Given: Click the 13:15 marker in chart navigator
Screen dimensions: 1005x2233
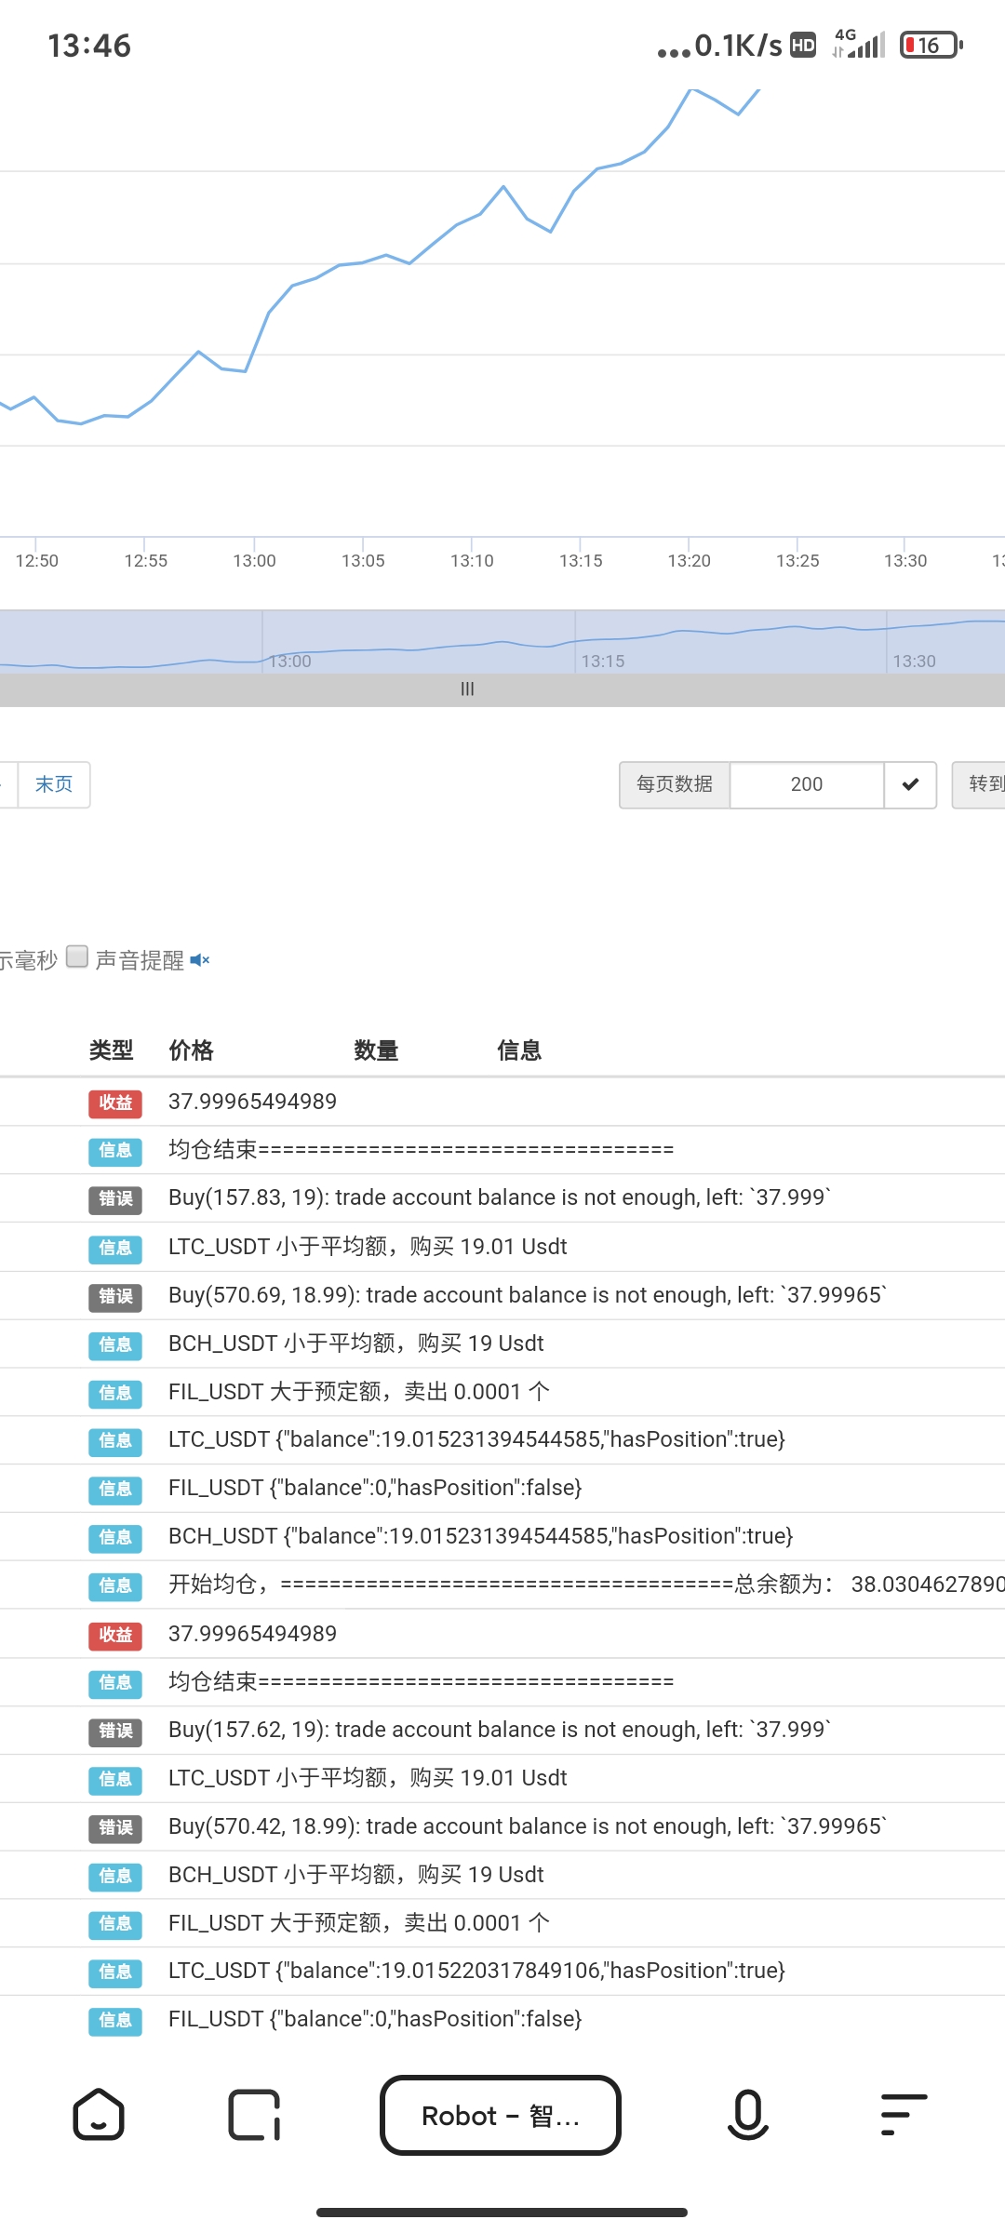Looking at the screenshot, I should (603, 661).
